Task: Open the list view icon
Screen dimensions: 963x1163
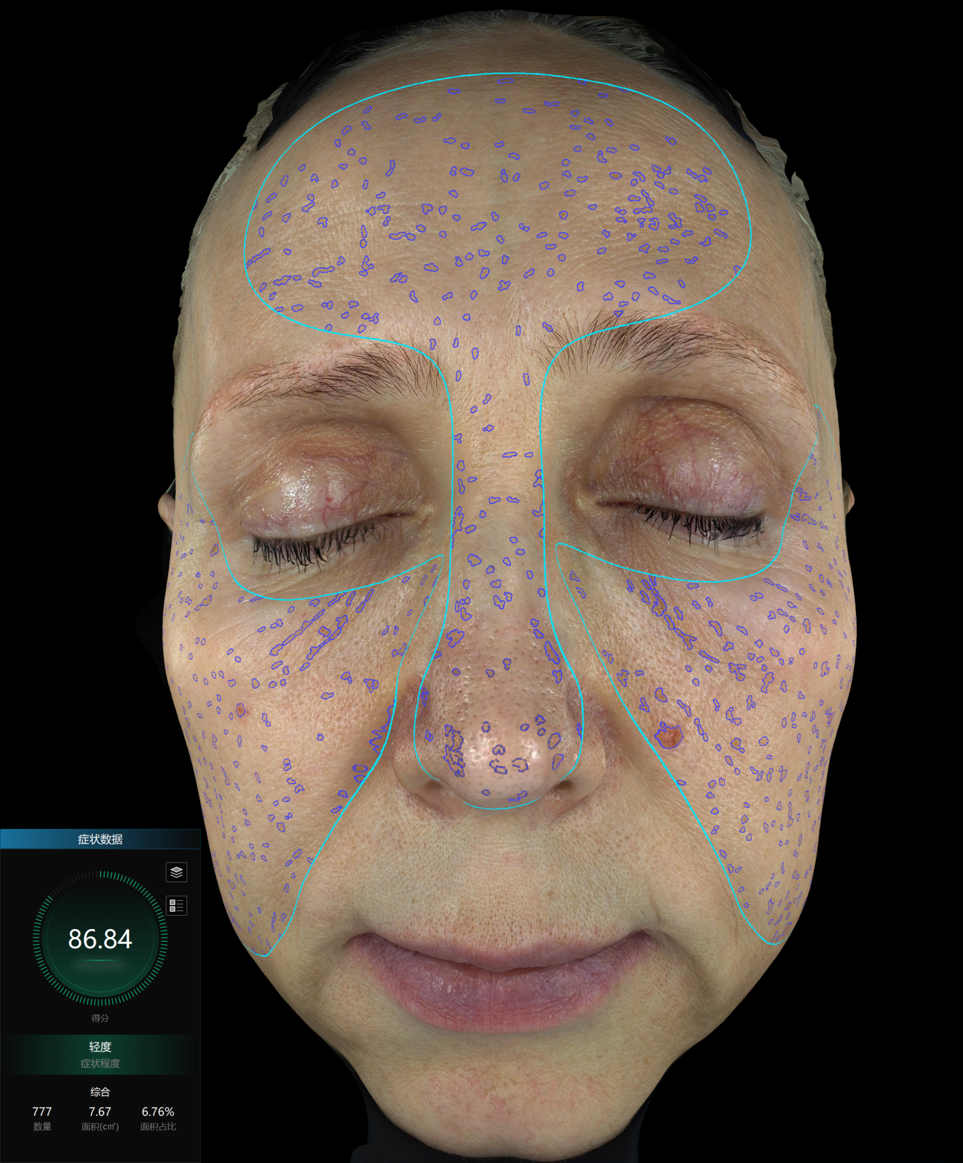Action: pyautogui.click(x=177, y=906)
